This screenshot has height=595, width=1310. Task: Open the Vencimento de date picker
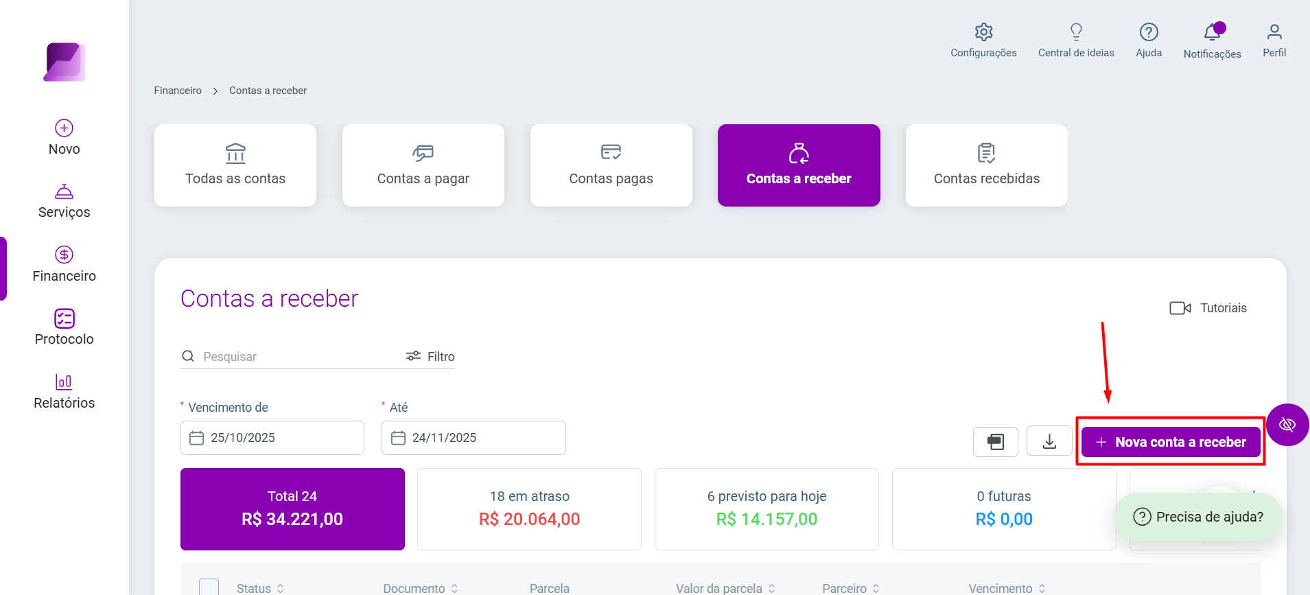pos(272,438)
